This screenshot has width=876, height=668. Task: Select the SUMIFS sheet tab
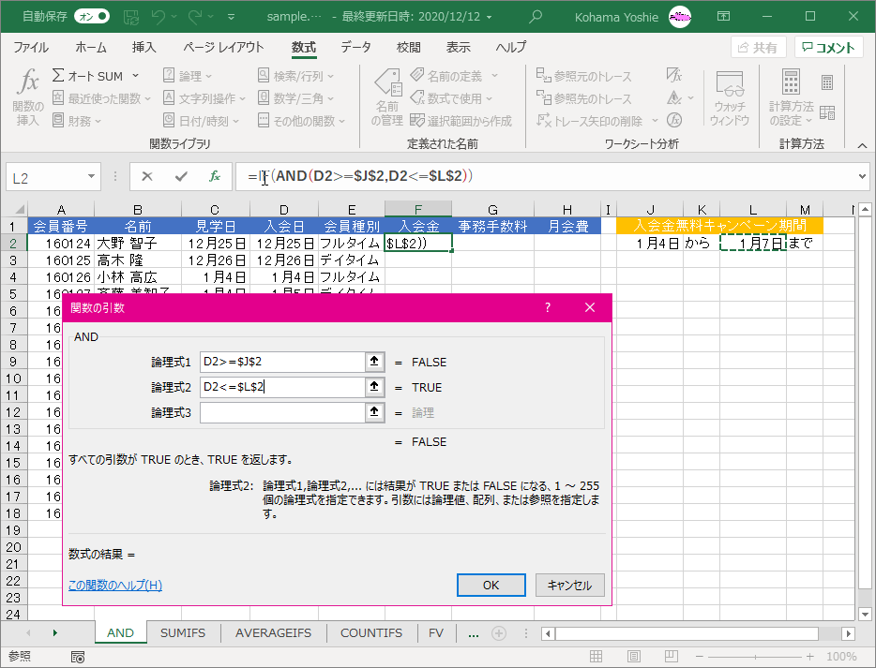184,632
